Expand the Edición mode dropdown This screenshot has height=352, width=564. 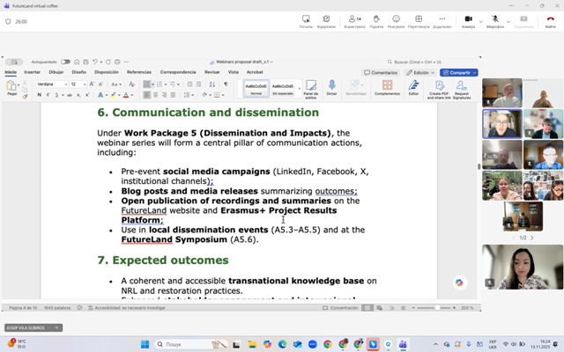click(x=420, y=72)
